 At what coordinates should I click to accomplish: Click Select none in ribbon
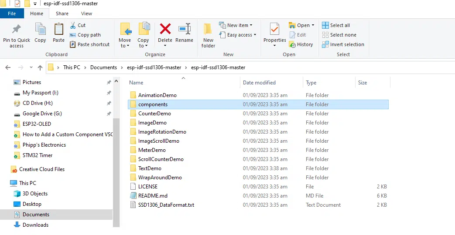point(339,35)
